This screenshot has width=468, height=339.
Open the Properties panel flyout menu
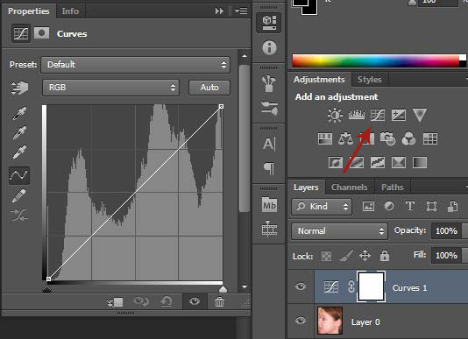tap(241, 11)
